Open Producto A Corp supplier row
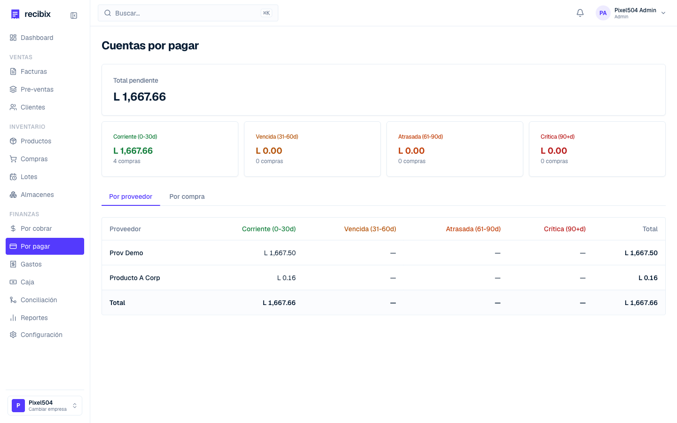Image resolution: width=677 pixels, height=423 pixels. (x=384, y=278)
